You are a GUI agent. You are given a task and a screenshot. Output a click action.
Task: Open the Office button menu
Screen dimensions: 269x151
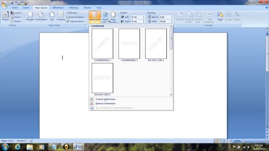click(x=5, y=4)
